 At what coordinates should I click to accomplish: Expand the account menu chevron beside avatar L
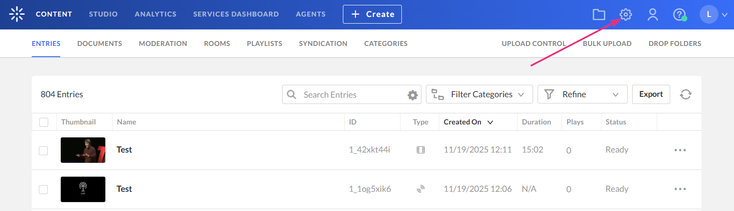[x=725, y=15]
